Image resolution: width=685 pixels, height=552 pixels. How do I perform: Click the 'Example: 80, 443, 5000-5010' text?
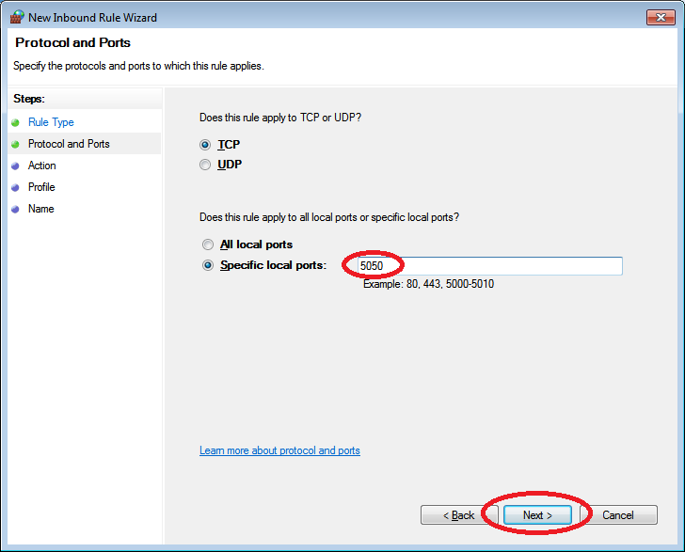pyautogui.click(x=428, y=284)
